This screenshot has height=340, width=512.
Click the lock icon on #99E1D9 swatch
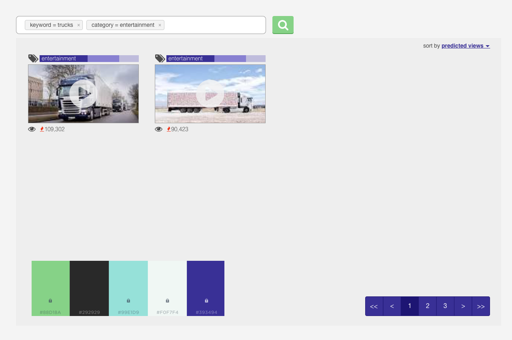pyautogui.click(x=128, y=300)
